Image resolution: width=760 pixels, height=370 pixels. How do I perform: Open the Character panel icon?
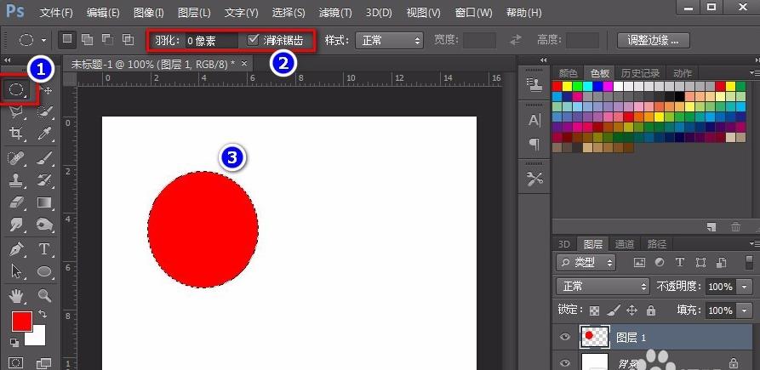point(534,121)
